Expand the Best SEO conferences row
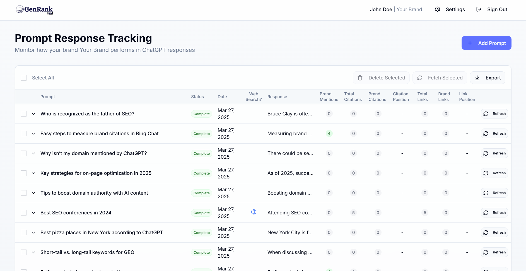Image resolution: width=526 pixels, height=271 pixels. click(x=33, y=213)
